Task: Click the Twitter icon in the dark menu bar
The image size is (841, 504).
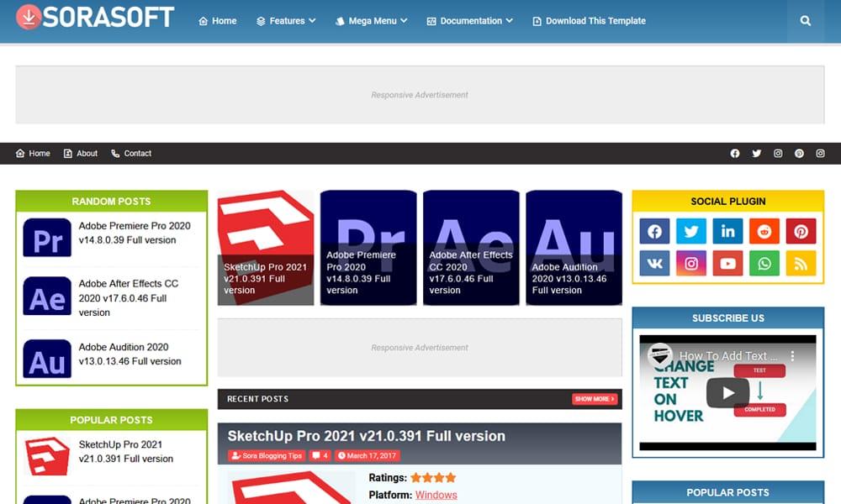Action: 756,153
